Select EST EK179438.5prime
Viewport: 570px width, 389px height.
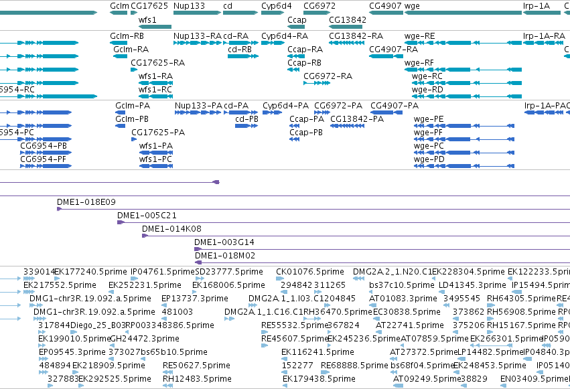pyautogui.click(x=319, y=379)
